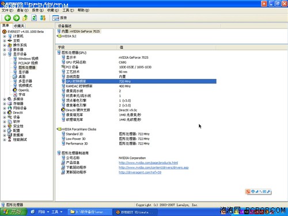Click the 配置 category icon
Viewport: 288px width, 216px height.
[10, 131]
